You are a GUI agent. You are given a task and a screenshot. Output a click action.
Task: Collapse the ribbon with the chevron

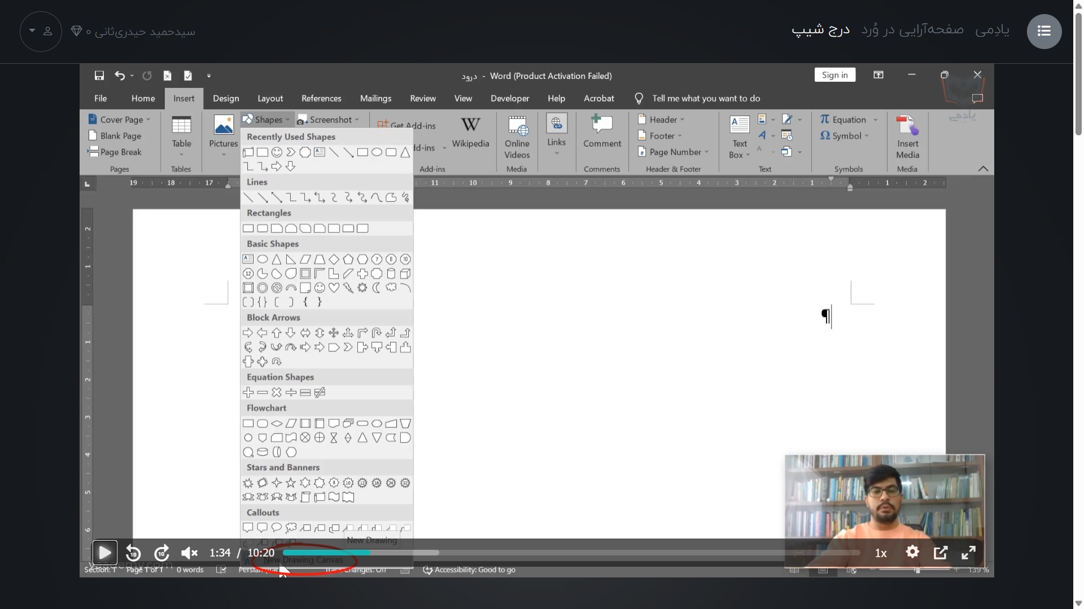984,169
